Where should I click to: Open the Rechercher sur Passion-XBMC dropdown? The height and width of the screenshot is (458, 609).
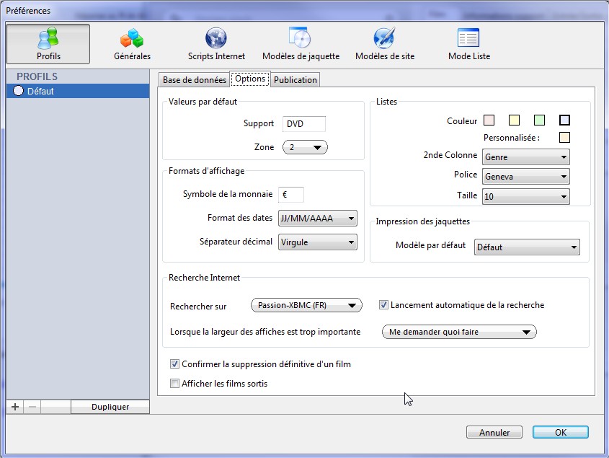(306, 306)
